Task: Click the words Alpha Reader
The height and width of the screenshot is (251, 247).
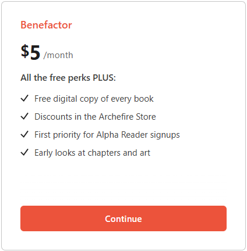Action: [x=122, y=135]
